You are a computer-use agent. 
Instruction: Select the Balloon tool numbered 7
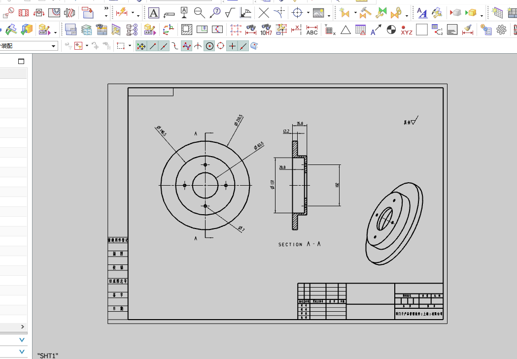(x=215, y=13)
